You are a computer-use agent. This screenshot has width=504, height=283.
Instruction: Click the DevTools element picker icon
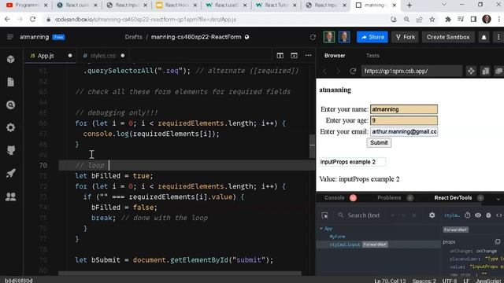324,215
